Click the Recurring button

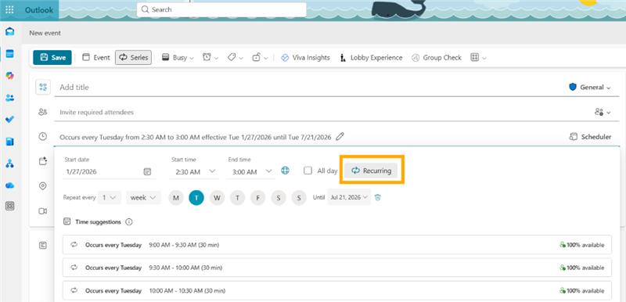tap(371, 171)
